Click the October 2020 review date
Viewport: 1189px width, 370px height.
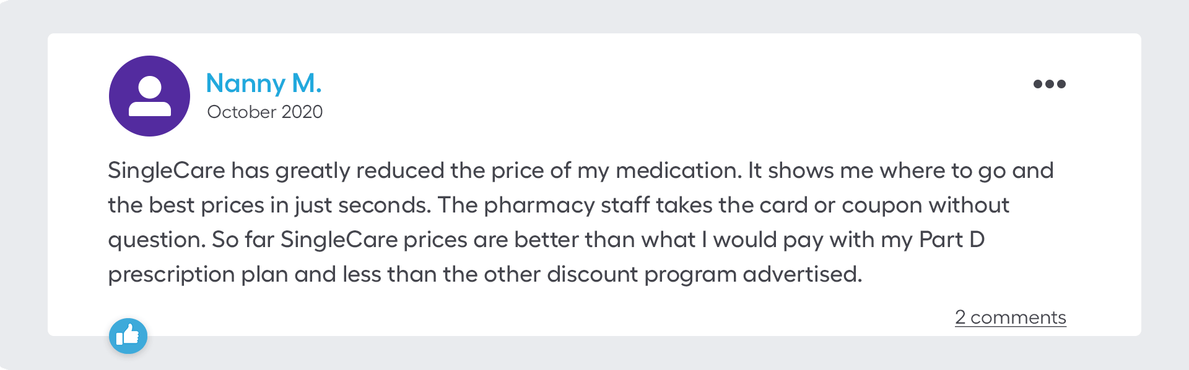coord(264,112)
